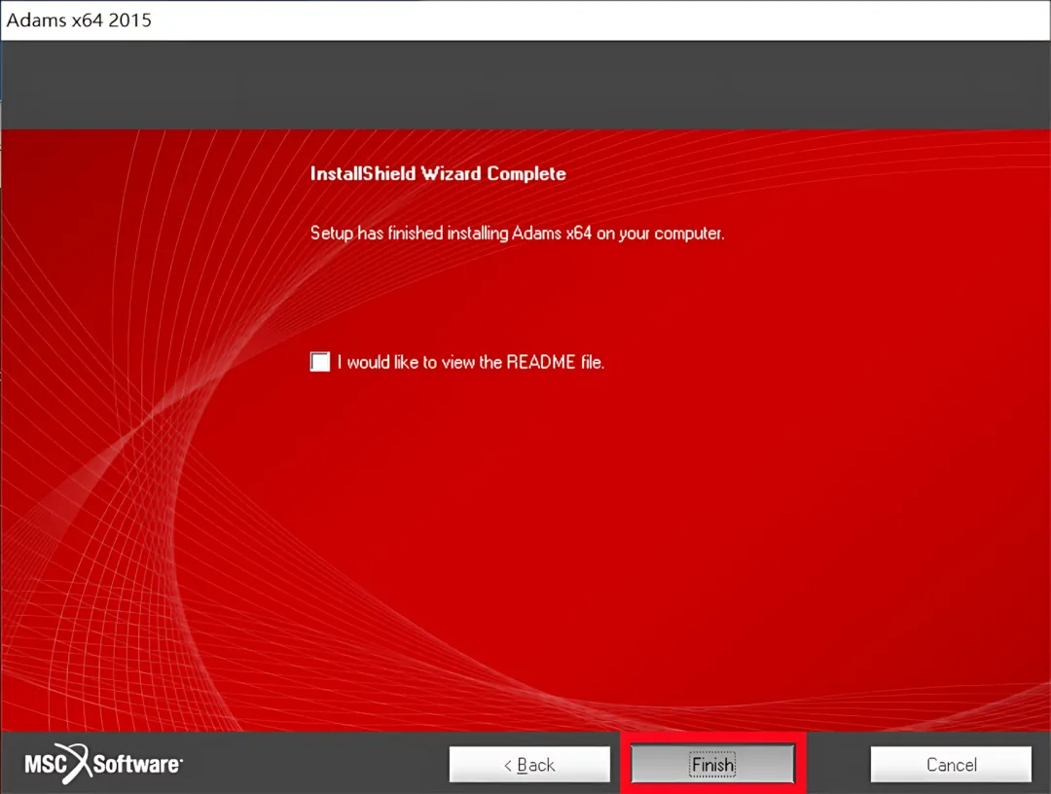Image resolution: width=1051 pixels, height=794 pixels.
Task: Go back with the Back button
Action: click(x=529, y=764)
